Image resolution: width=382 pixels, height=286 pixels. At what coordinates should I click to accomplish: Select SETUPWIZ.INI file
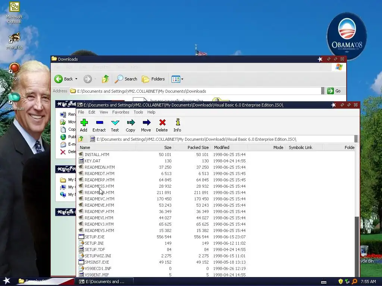(98, 255)
